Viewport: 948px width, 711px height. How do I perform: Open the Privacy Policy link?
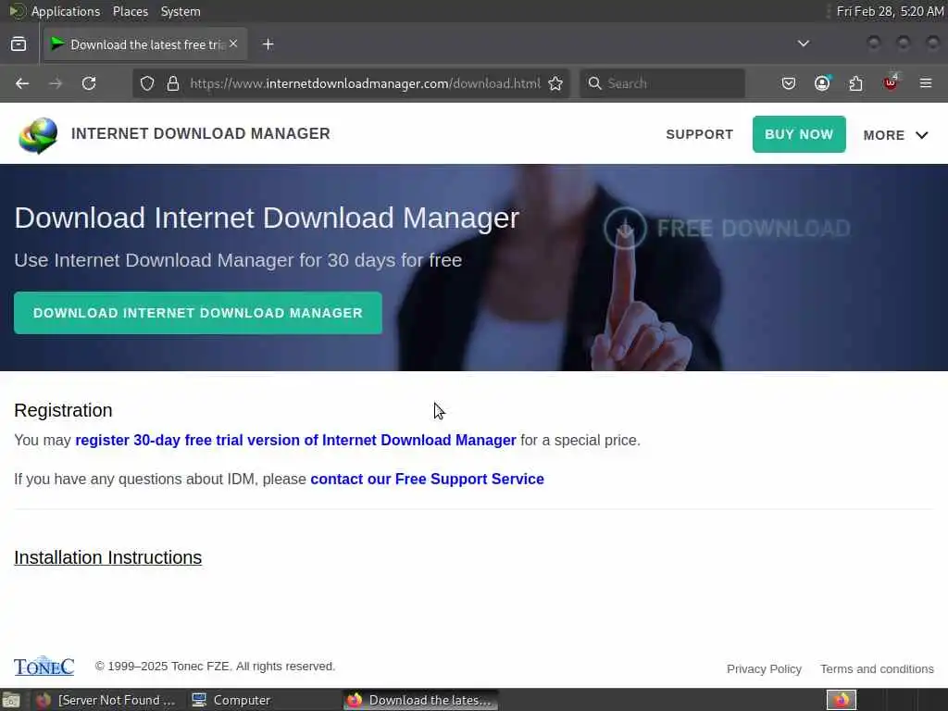coord(764,669)
